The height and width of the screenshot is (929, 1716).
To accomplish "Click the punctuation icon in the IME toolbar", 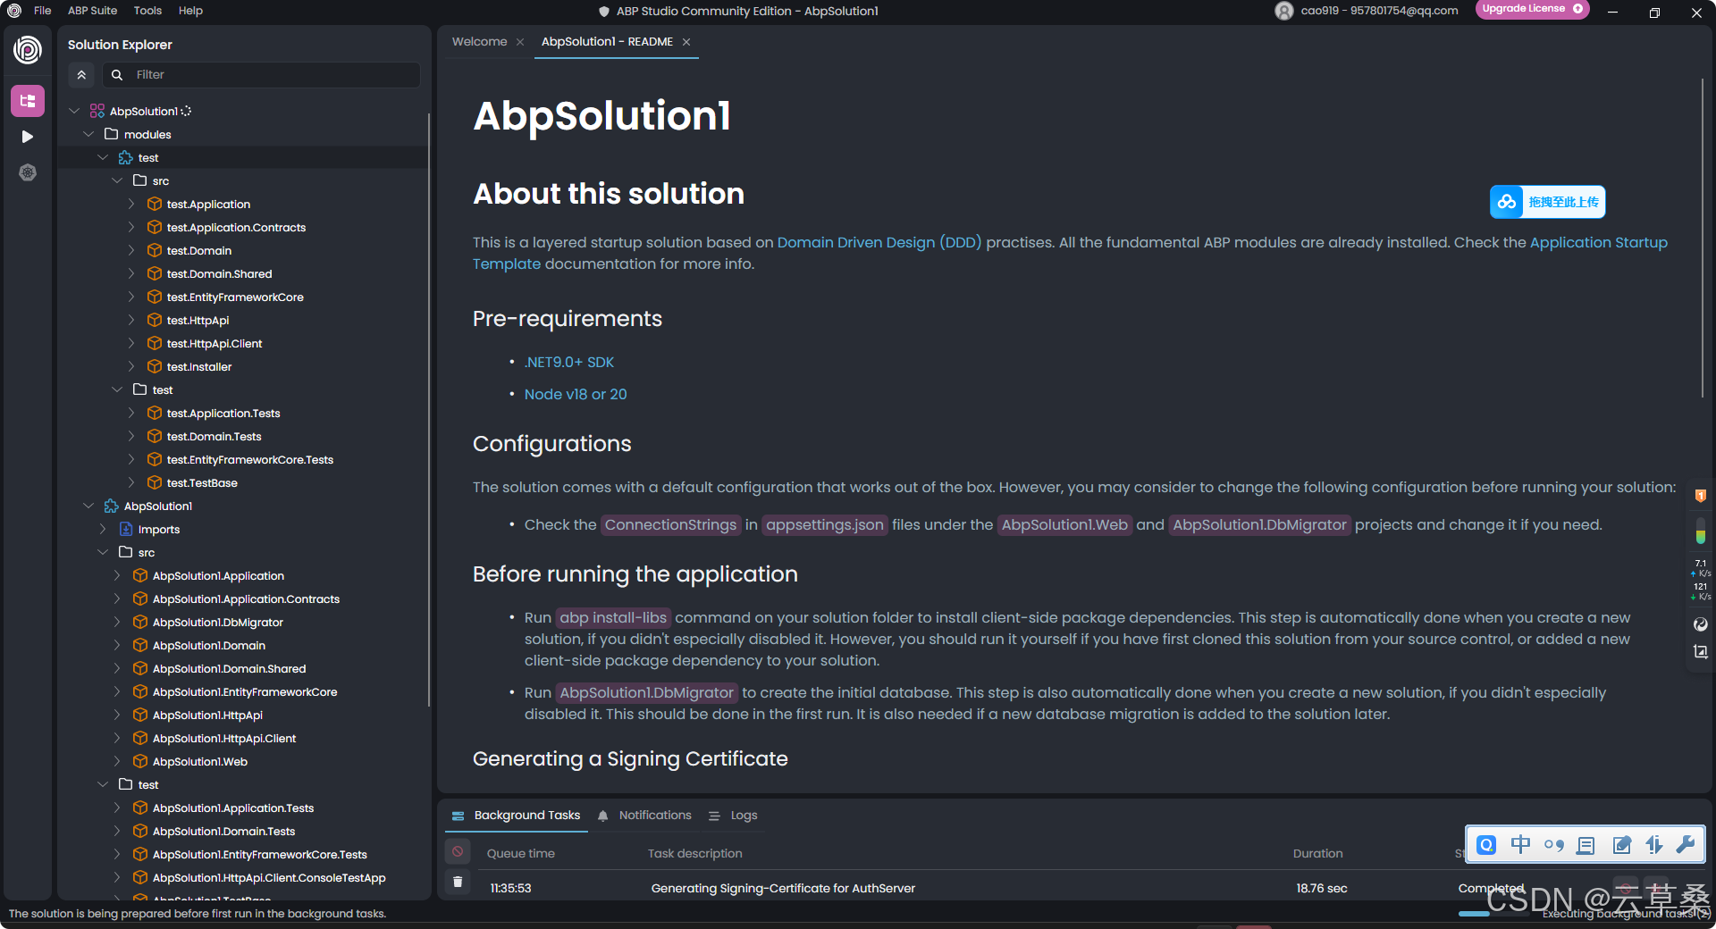I will click(1553, 845).
